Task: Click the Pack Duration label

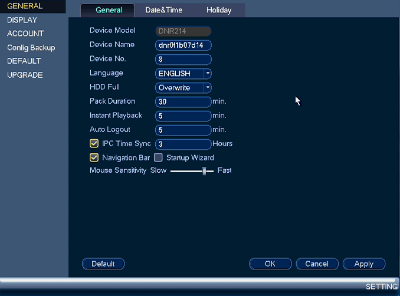Action: [x=113, y=101]
